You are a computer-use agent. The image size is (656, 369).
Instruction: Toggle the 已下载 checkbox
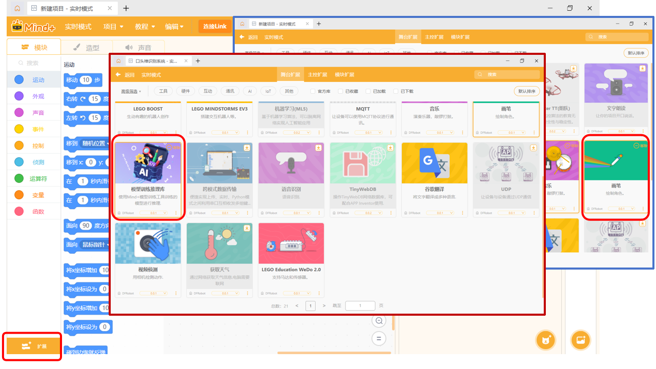coord(396,91)
